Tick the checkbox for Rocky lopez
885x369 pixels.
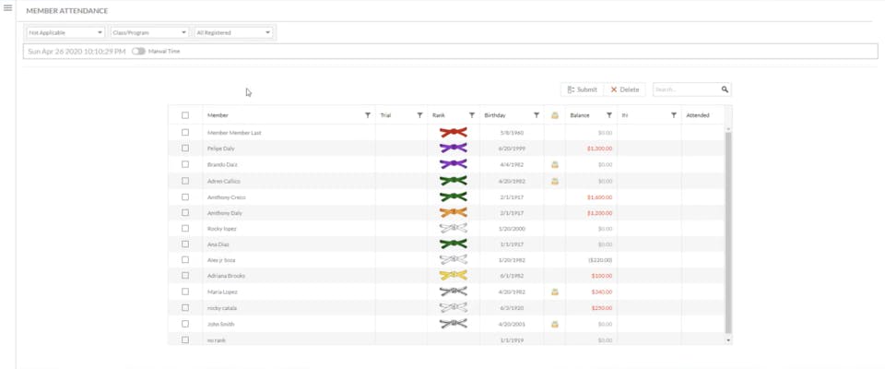coord(185,228)
